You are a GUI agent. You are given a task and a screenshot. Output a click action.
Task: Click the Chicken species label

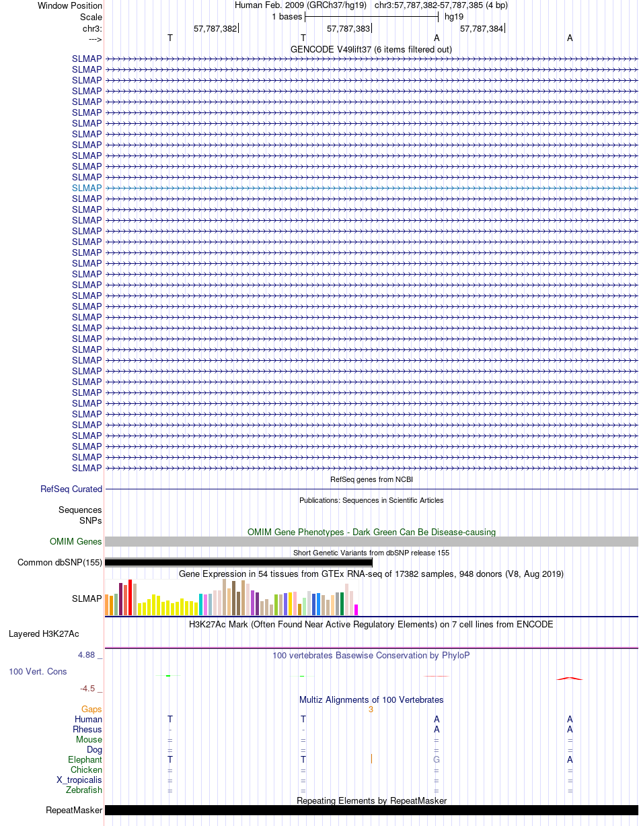(87, 769)
